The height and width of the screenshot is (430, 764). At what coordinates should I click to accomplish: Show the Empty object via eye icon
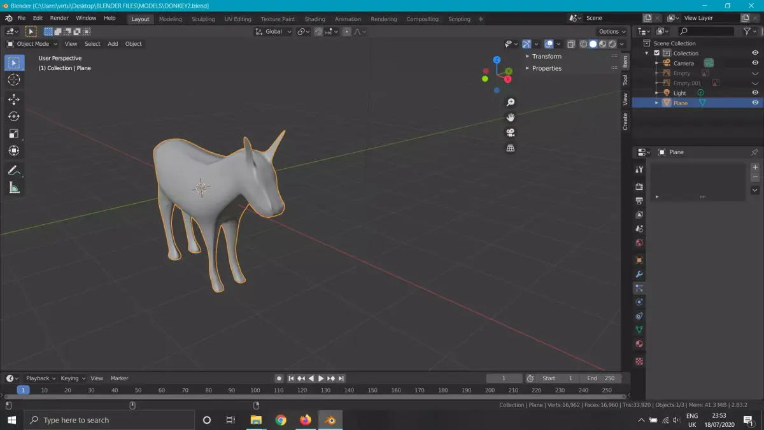tap(755, 73)
